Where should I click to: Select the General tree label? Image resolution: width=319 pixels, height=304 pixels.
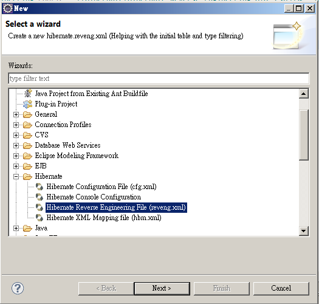[x=46, y=114]
